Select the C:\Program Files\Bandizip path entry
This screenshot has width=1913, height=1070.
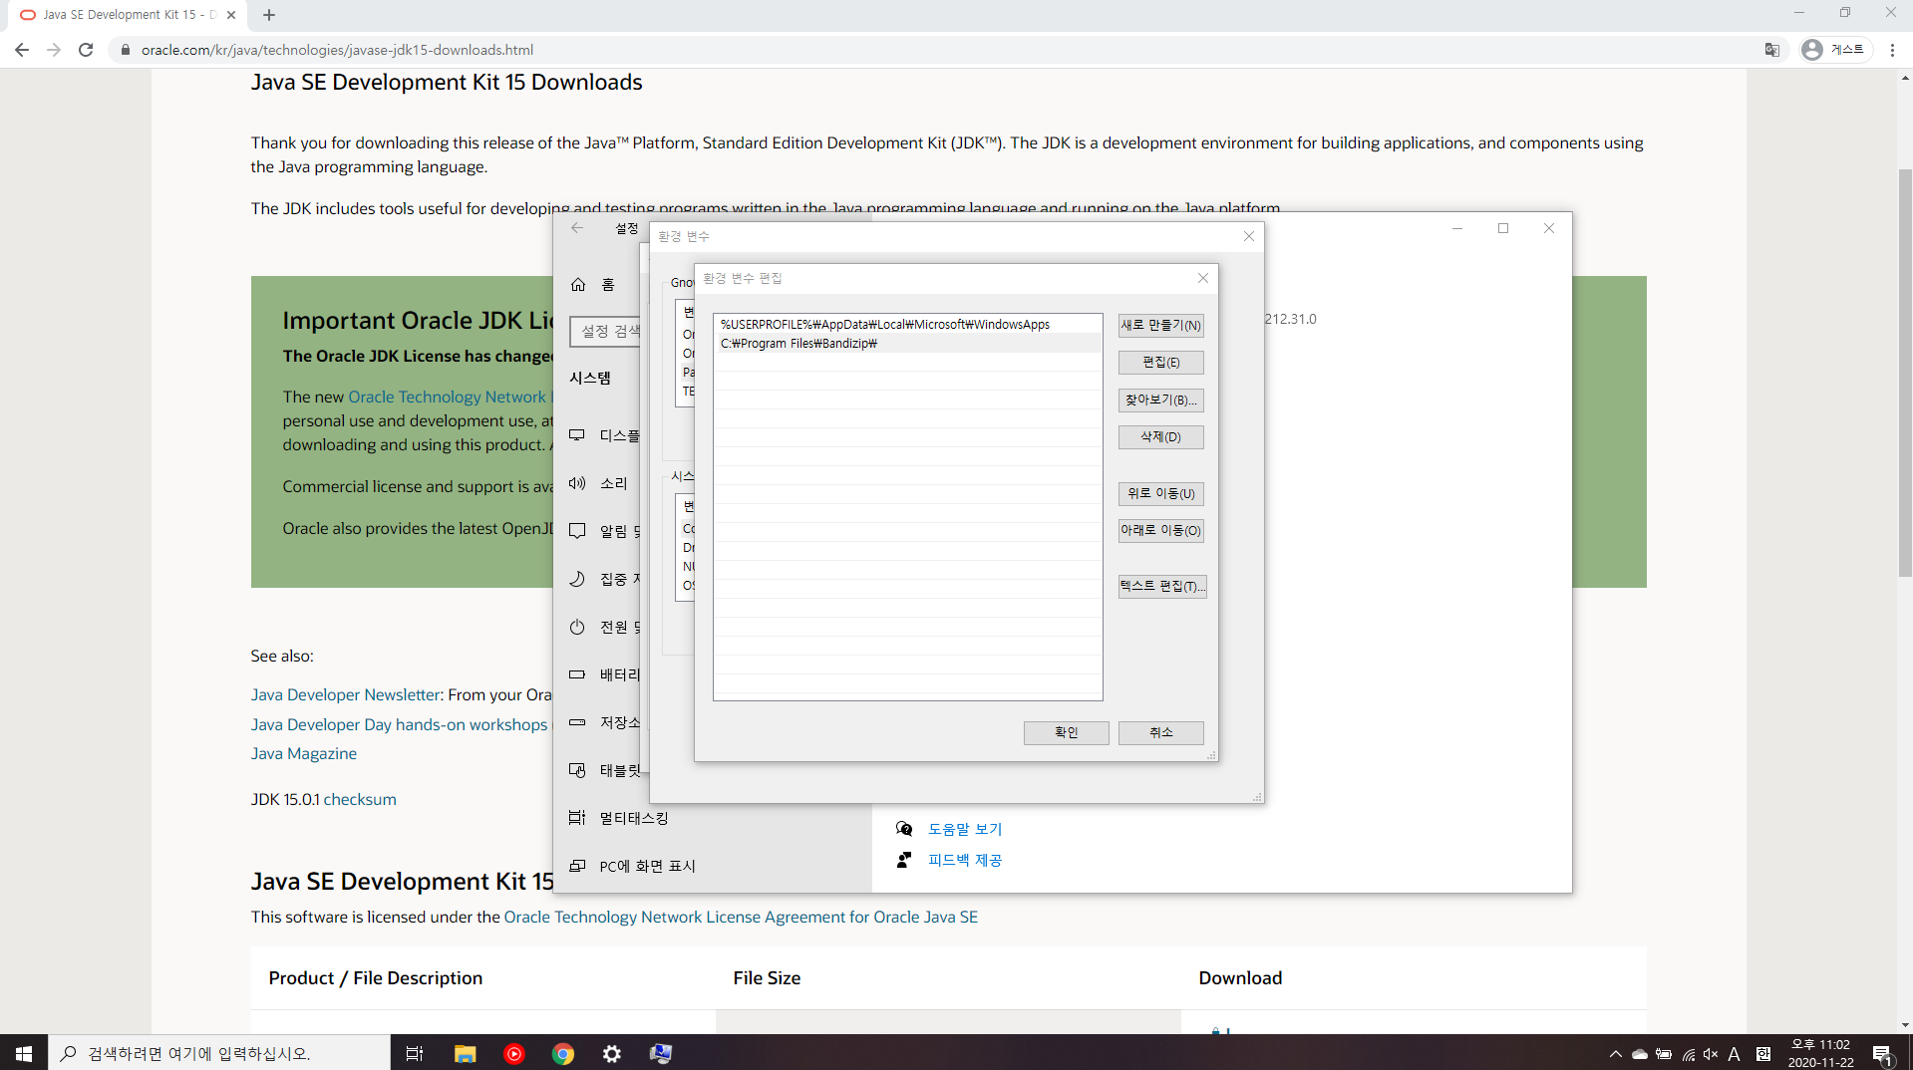[907, 344]
